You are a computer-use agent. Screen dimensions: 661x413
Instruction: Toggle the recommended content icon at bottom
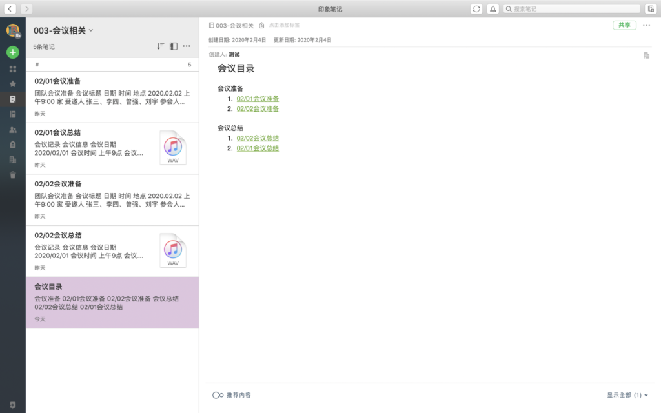point(218,395)
